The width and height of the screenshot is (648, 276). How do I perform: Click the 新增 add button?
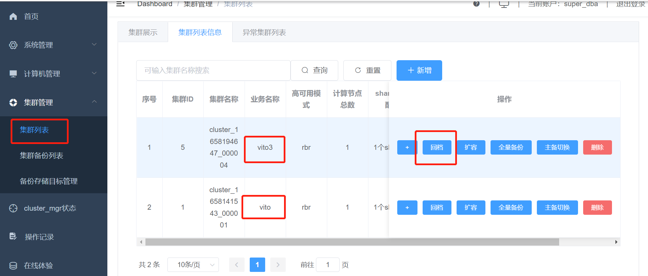point(419,70)
